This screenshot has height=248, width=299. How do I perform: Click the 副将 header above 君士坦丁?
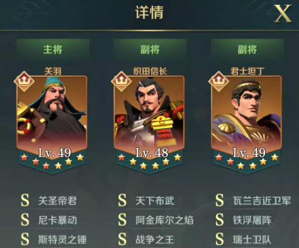247,49
